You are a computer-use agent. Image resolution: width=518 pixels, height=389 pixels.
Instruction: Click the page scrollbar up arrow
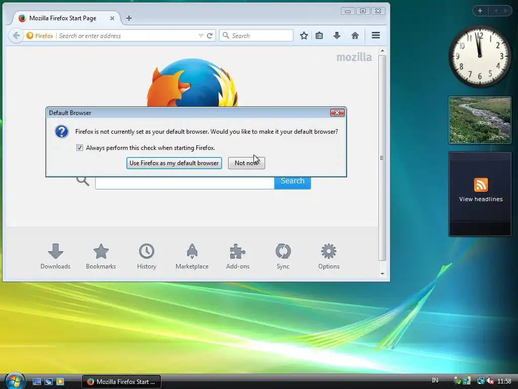pyautogui.click(x=382, y=51)
